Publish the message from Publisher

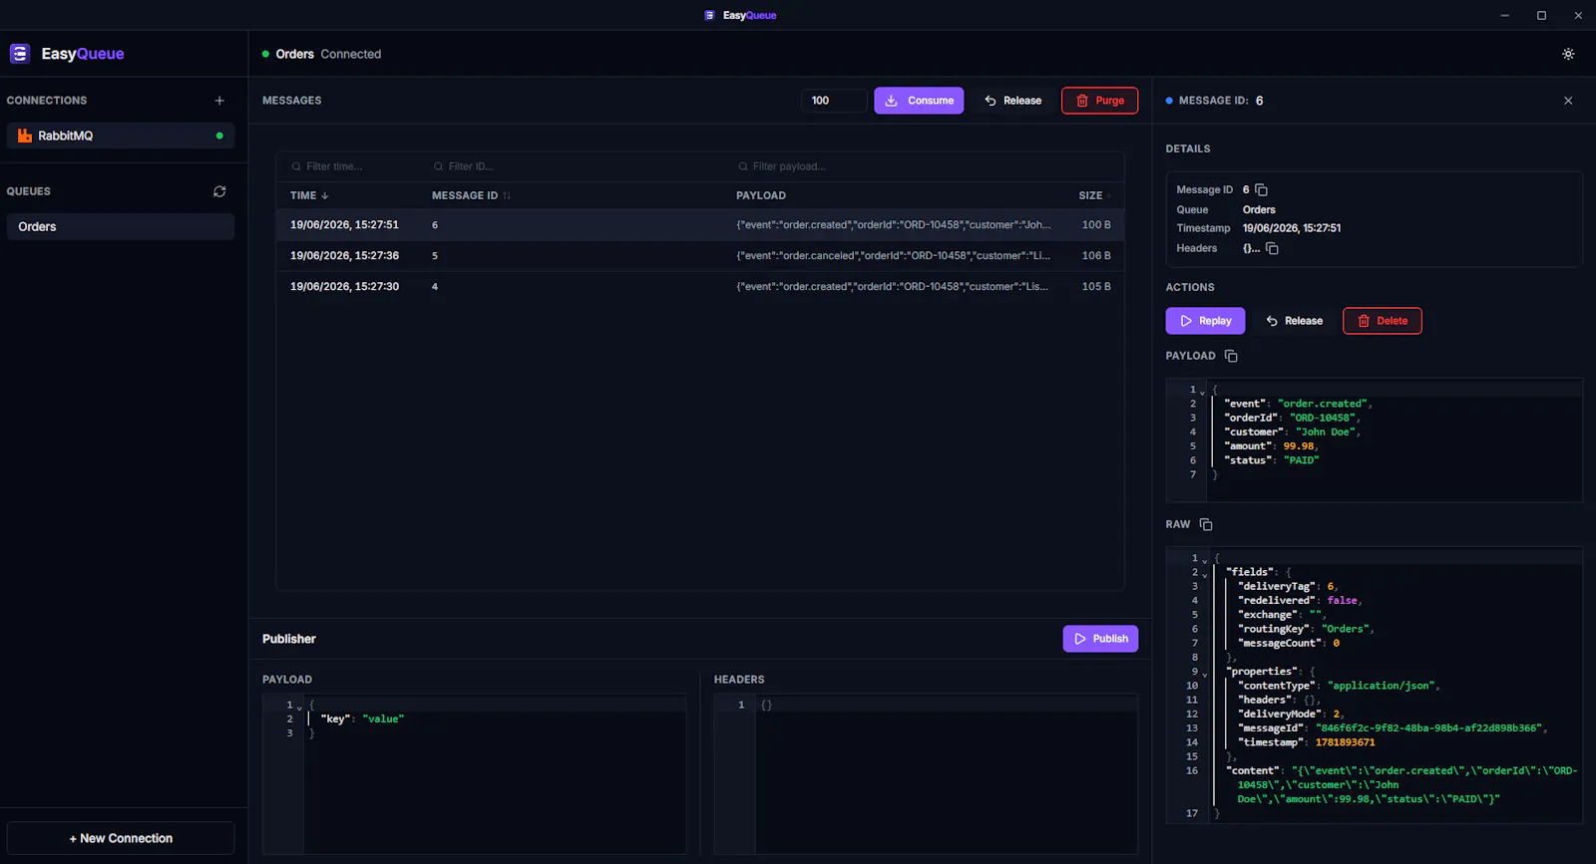(1100, 639)
